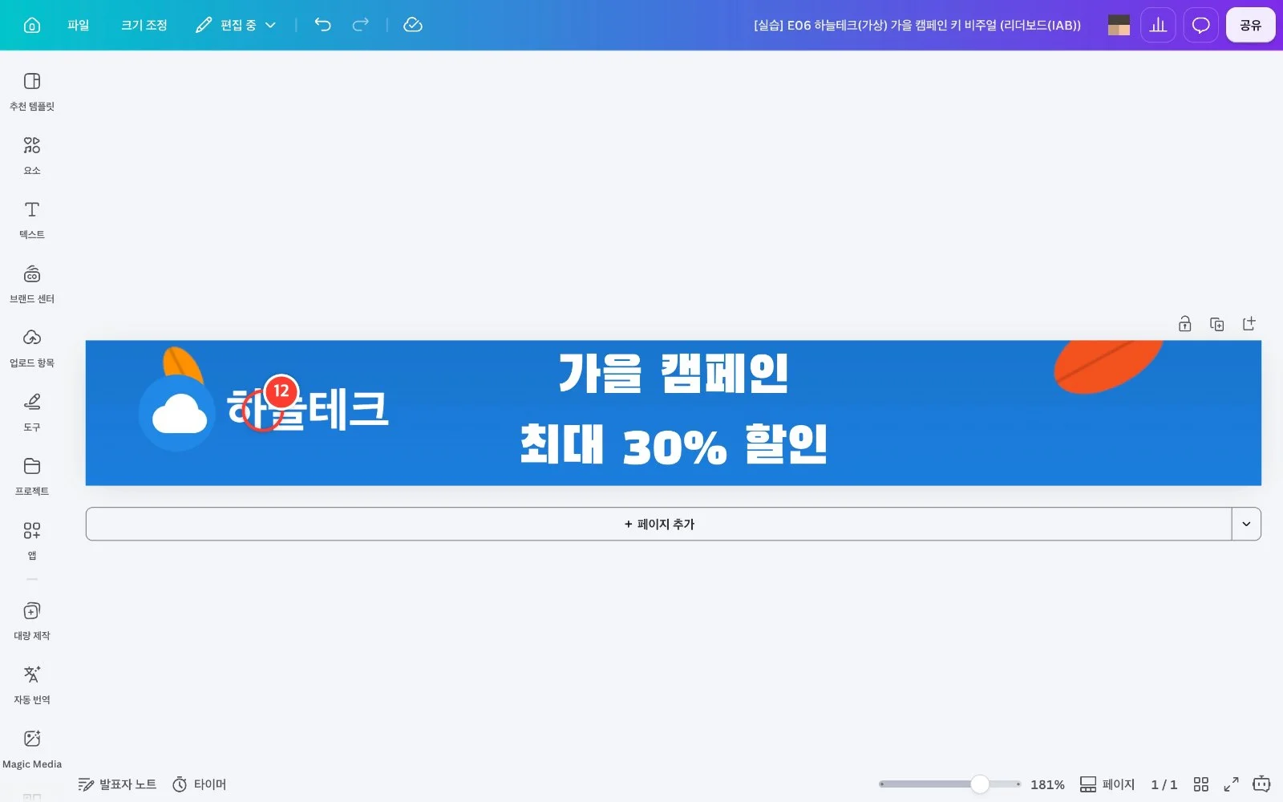
Task: Open the user profile avatar
Action: click(x=1119, y=25)
